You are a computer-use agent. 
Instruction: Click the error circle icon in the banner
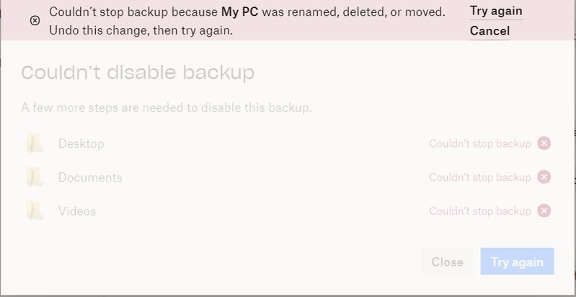[x=35, y=21]
